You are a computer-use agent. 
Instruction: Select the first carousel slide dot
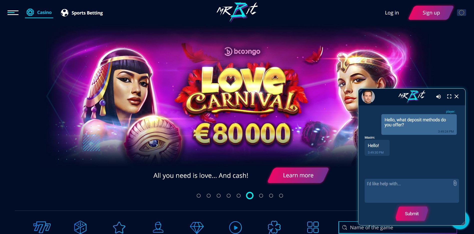coord(199,196)
